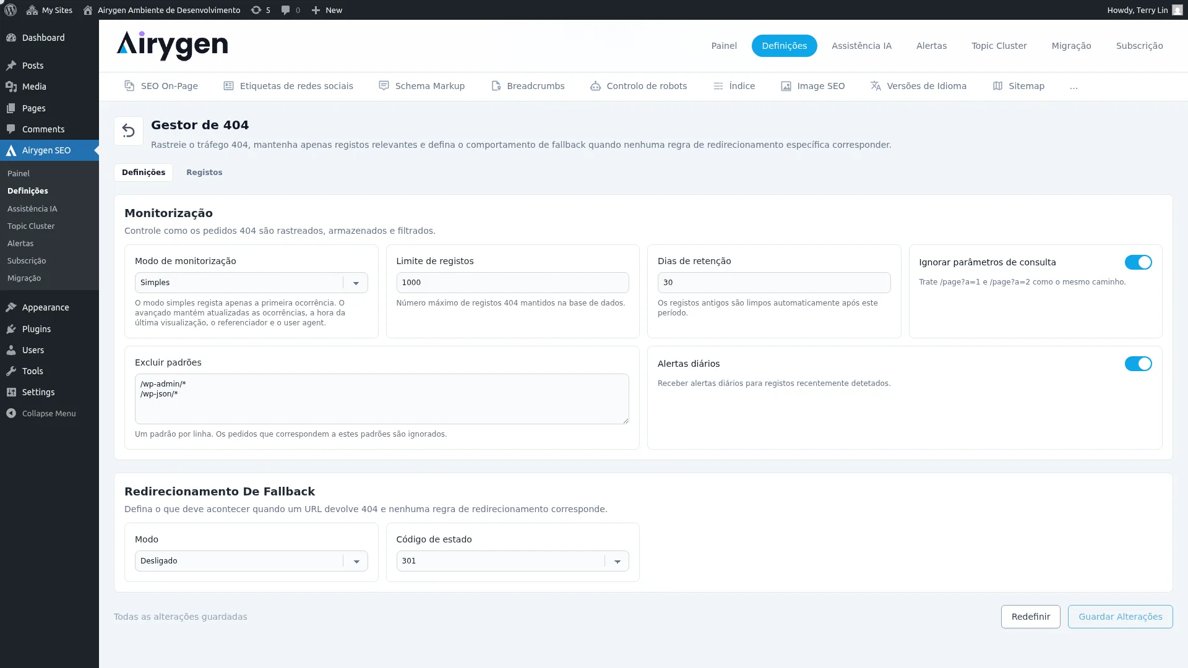Click the site home icon in admin bar
Image resolution: width=1188 pixels, height=668 pixels.
point(88,10)
